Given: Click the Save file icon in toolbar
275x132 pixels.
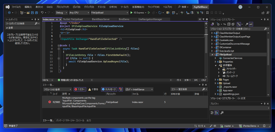Looking at the screenshot, I should (32, 13).
